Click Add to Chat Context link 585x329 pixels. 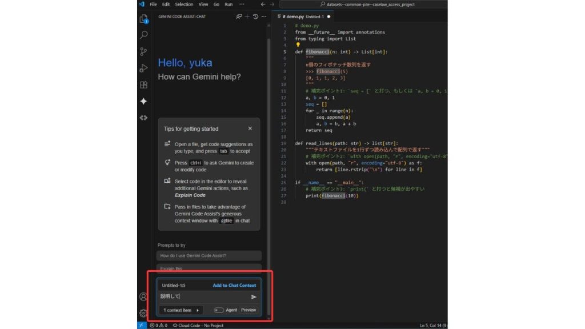(x=234, y=286)
